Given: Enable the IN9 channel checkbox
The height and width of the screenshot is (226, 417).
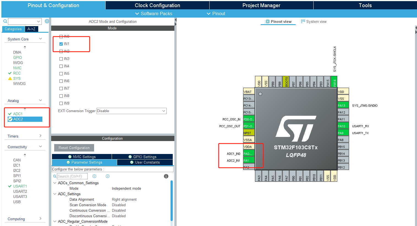Looking at the screenshot, I should (x=61, y=103).
